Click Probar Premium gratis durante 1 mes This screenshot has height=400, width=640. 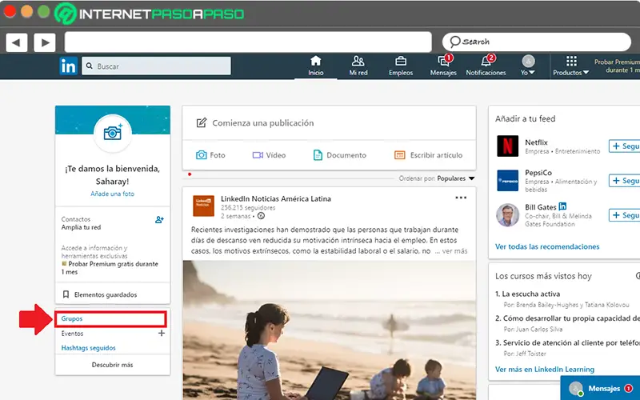110,268
